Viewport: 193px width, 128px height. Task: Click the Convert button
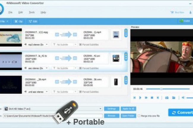181,112
